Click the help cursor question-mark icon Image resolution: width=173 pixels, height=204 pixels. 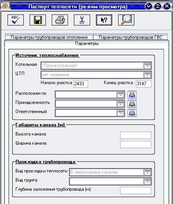coord(104,20)
